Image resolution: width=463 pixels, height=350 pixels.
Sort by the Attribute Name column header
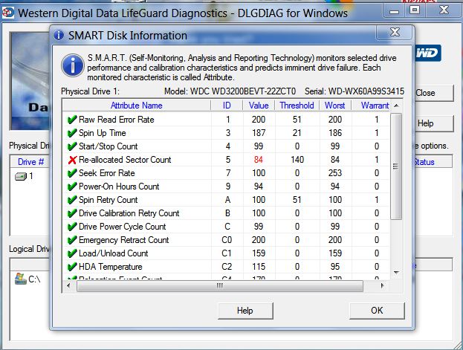pyautogui.click(x=137, y=106)
